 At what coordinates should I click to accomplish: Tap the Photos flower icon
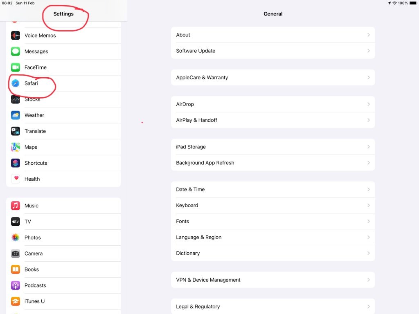coord(16,238)
